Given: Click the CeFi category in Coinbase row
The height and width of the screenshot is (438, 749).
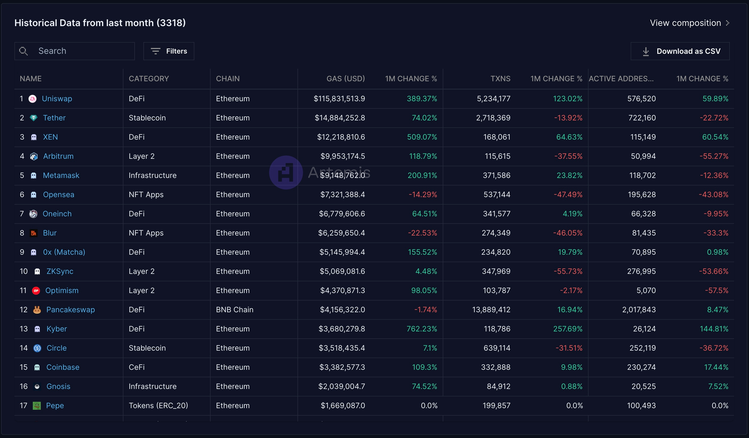Looking at the screenshot, I should [x=137, y=367].
